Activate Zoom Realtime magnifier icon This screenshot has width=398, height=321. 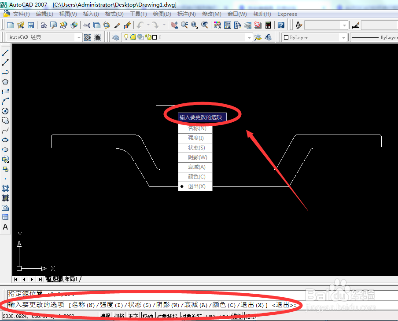tap(184, 25)
